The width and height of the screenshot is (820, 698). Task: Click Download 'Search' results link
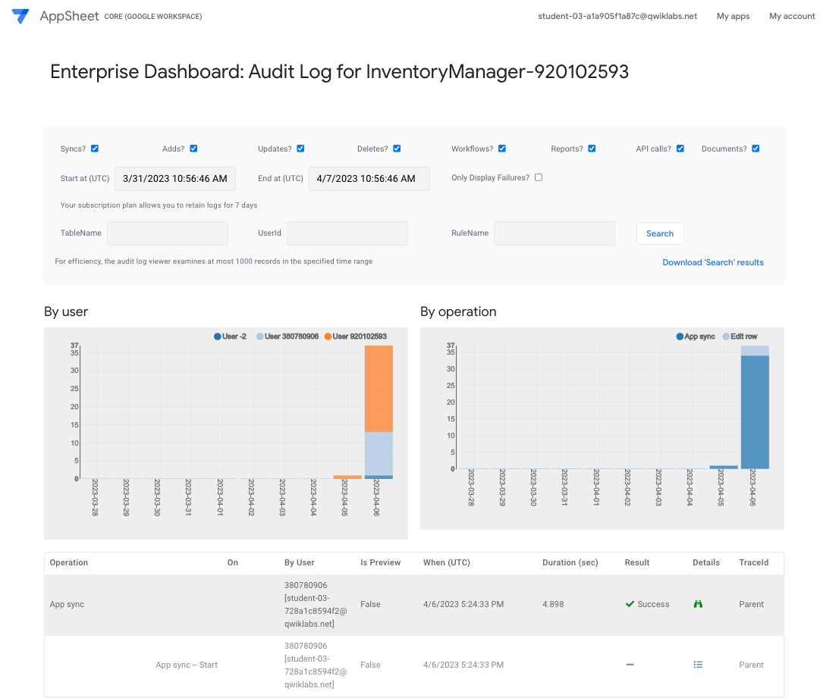click(x=713, y=262)
